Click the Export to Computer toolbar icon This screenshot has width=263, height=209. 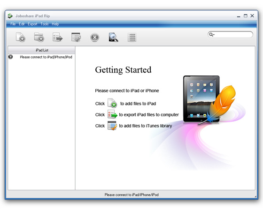(x=57, y=37)
